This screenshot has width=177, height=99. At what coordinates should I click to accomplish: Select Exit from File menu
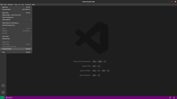[16, 52]
